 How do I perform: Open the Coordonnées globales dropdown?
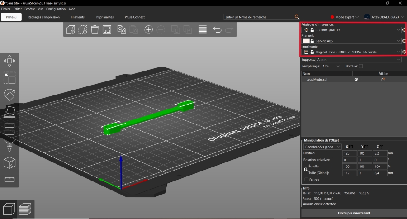coord(322,147)
